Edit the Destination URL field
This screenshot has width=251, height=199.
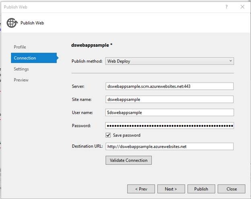[x=169, y=146]
